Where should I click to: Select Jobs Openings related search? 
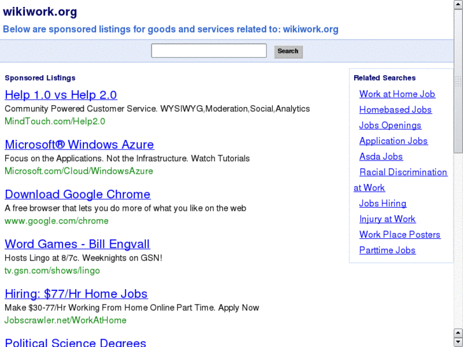point(390,125)
